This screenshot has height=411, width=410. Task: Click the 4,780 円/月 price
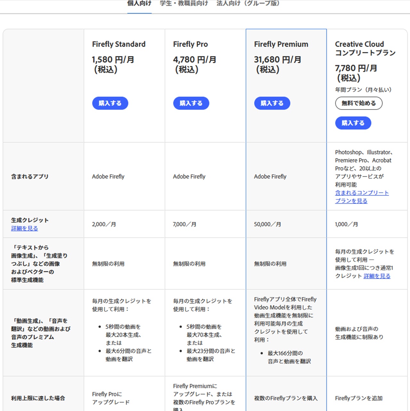[x=194, y=60]
